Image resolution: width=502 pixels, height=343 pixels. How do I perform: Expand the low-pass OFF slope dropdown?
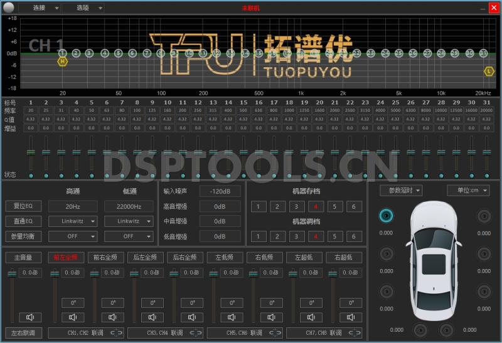coord(129,236)
